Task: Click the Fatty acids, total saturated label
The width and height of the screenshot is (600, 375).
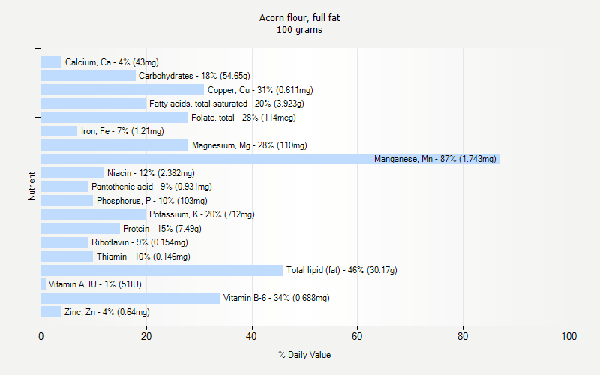Action: [226, 103]
